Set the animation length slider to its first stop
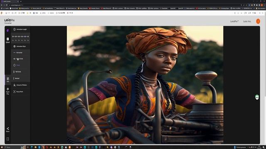The width and height of the screenshot is (266, 149). (13, 36)
